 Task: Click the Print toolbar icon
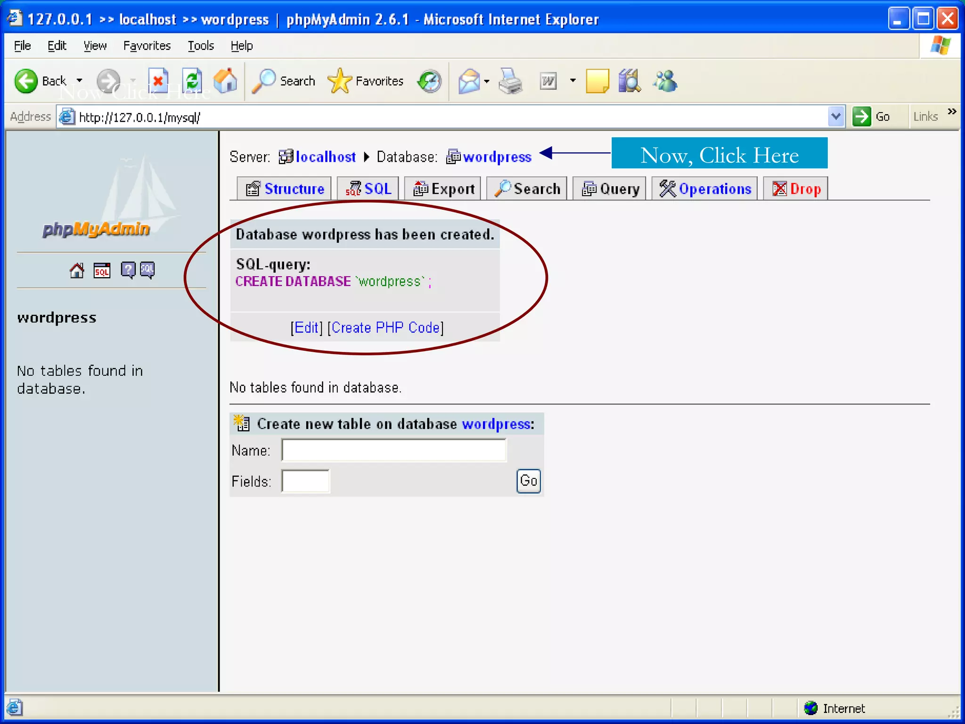click(510, 81)
